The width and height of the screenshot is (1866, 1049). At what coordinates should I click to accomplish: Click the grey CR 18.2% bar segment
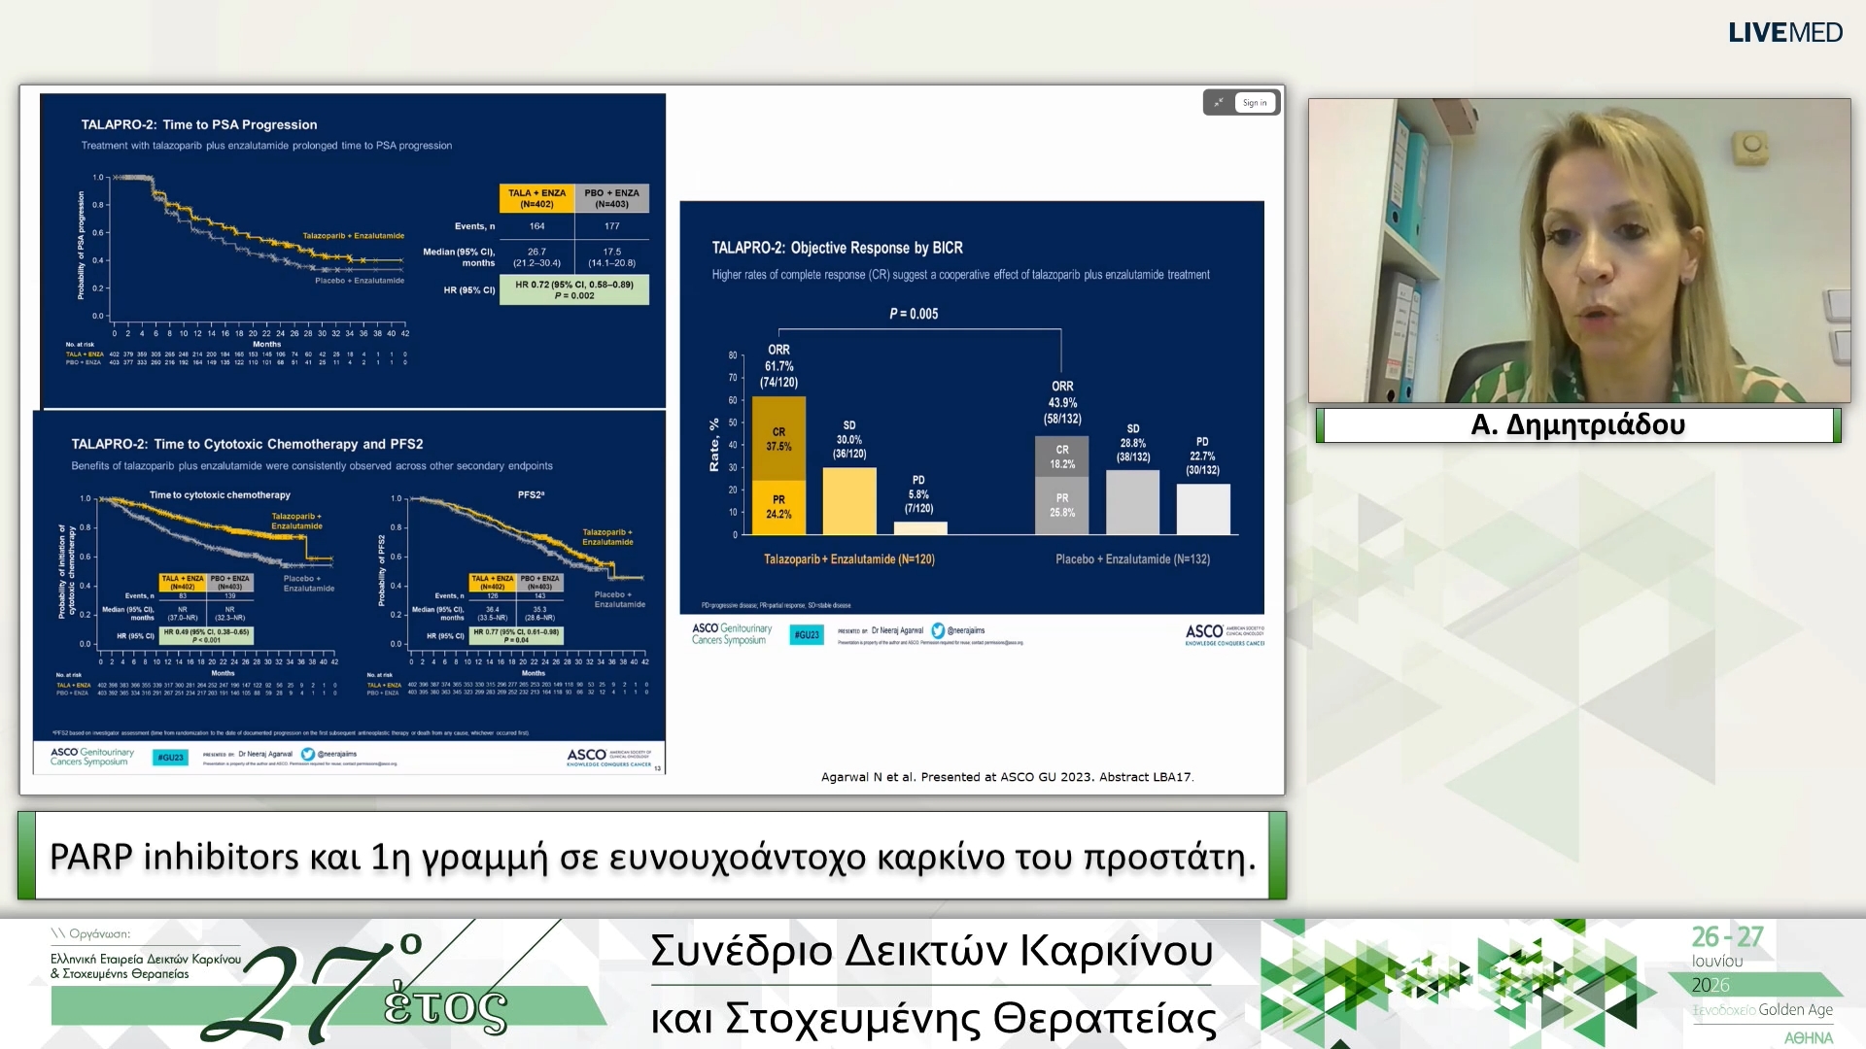pyautogui.click(x=1062, y=457)
